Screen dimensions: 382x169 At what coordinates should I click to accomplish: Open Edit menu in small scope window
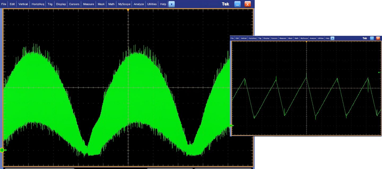coord(237,38)
